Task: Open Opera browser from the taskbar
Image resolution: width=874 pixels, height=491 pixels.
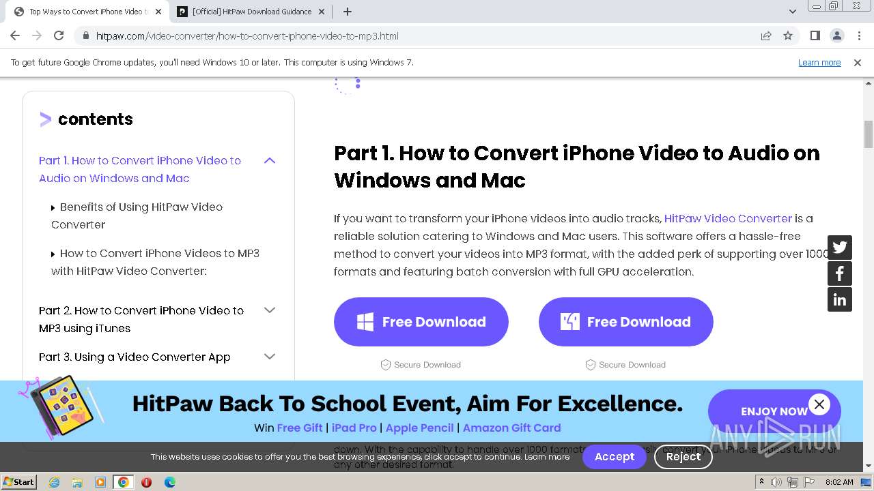Action: 147,482
